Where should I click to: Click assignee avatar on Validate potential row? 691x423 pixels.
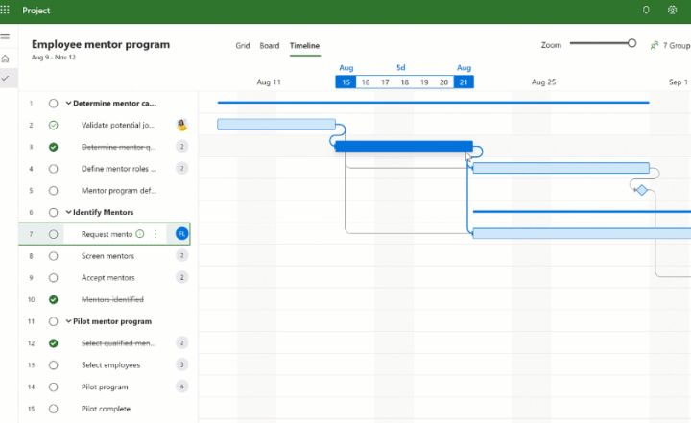[x=181, y=125]
